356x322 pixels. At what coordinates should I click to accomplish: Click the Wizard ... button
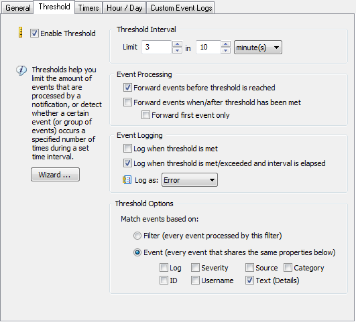click(55, 175)
